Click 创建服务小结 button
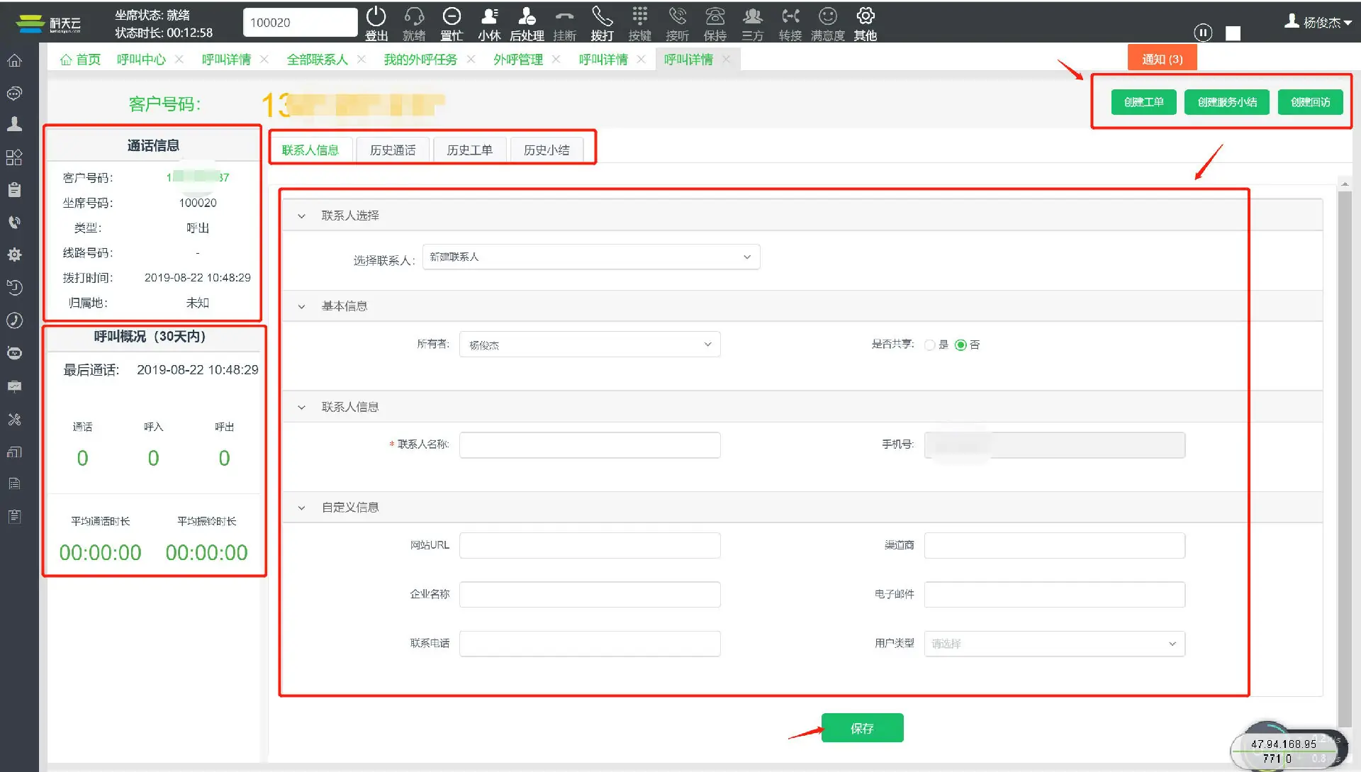The height and width of the screenshot is (772, 1361). click(x=1227, y=102)
